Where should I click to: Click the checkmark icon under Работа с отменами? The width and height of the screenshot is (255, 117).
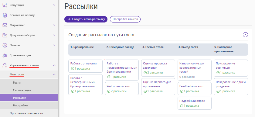[x=73, y=69]
